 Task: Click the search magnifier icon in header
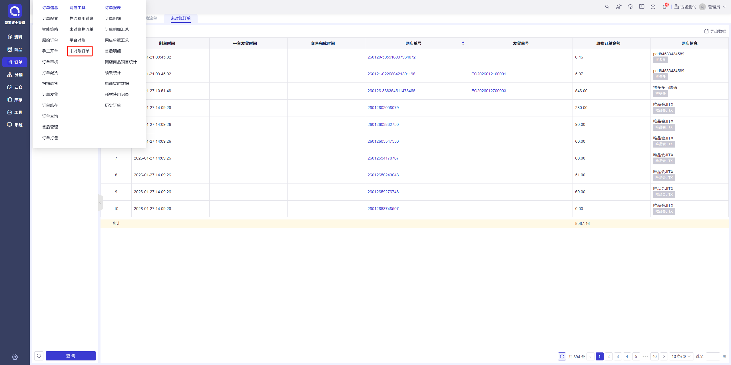(x=607, y=7)
